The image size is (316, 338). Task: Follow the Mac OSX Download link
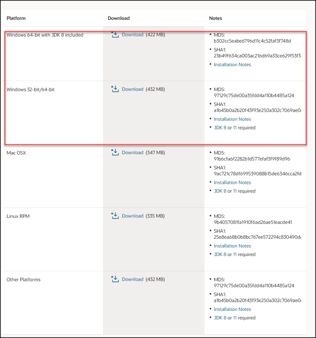pyautogui.click(x=133, y=152)
